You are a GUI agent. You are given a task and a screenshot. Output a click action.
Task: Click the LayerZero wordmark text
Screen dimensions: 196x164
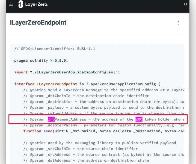pos(37,4)
